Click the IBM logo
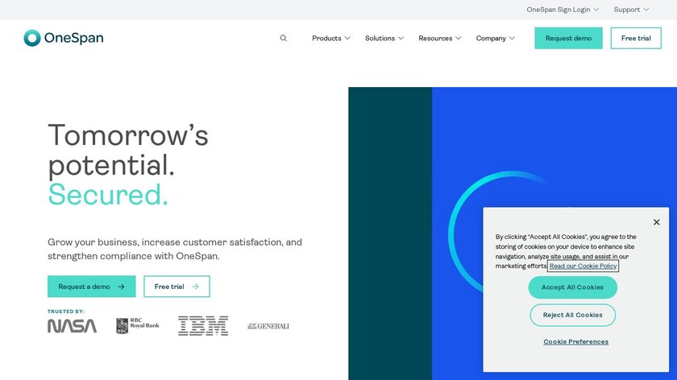This screenshot has width=677, height=380. 203,325
